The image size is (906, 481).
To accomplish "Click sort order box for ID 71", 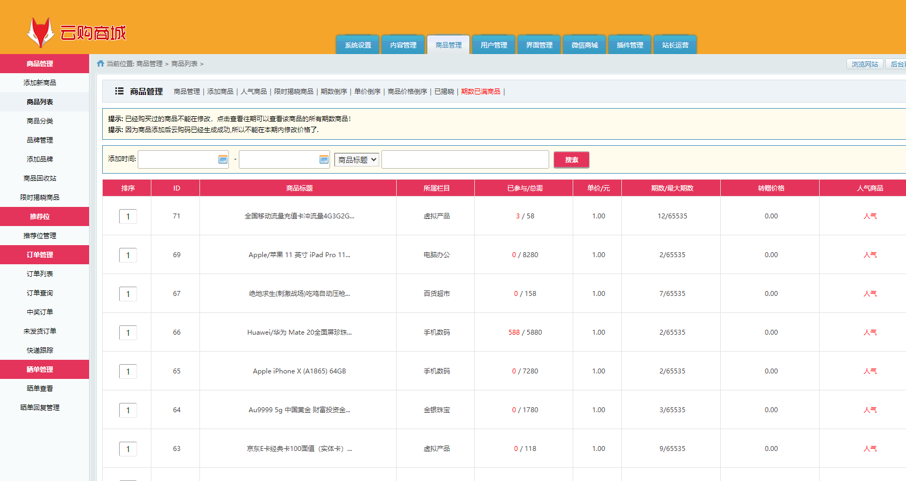I will 128,216.
